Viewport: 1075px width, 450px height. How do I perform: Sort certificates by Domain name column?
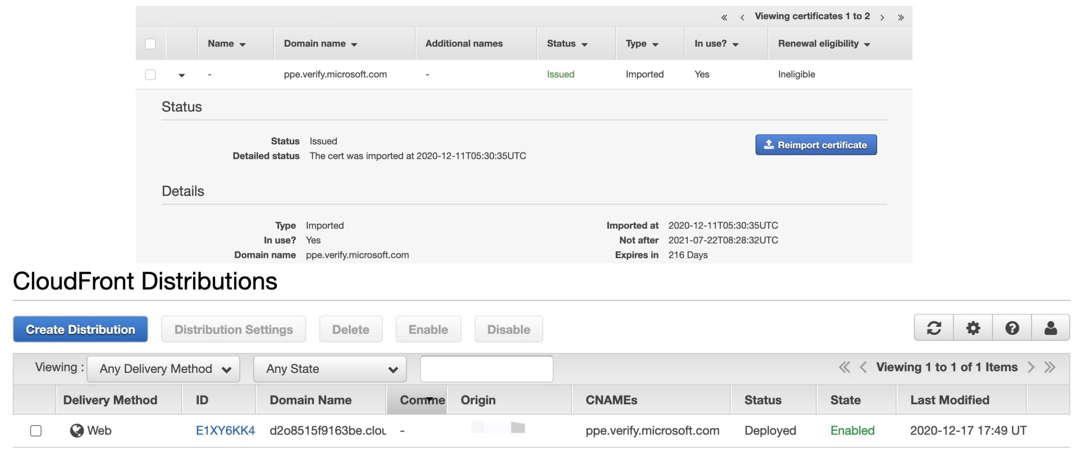click(320, 44)
